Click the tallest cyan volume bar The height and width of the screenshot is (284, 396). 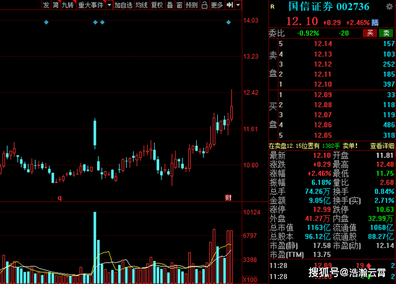tap(95, 247)
